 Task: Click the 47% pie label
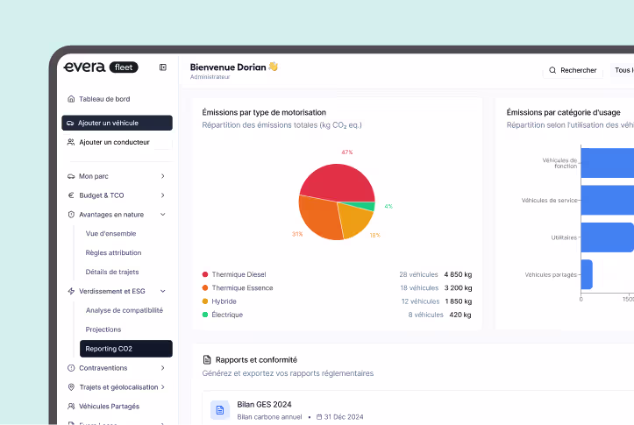pyautogui.click(x=347, y=152)
